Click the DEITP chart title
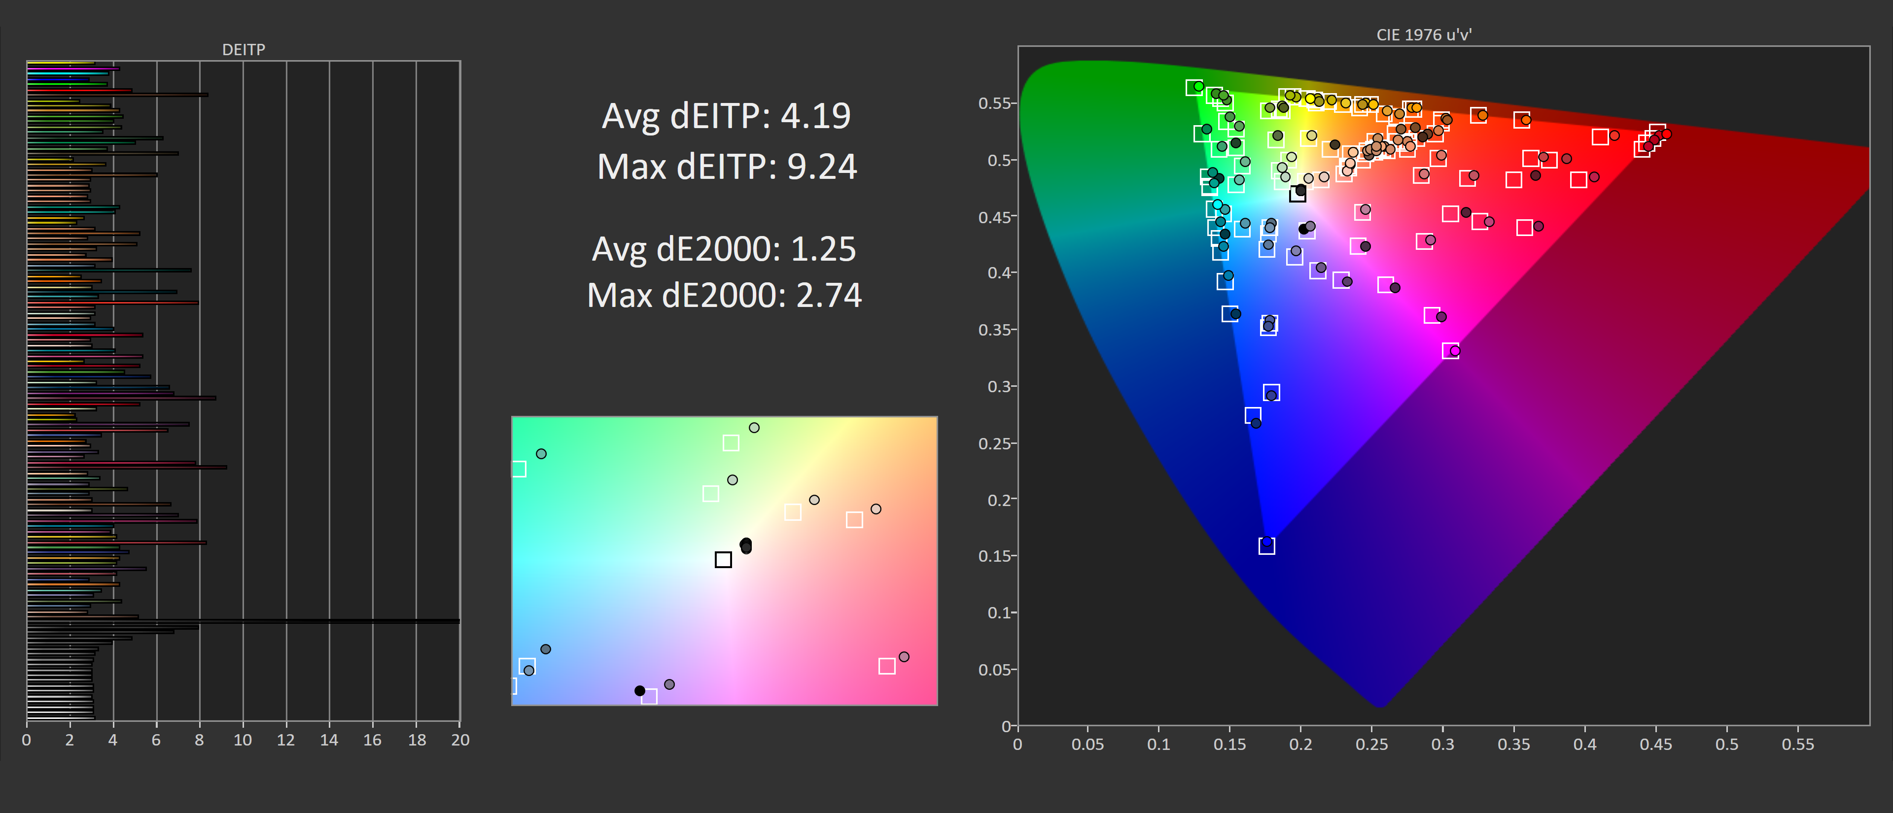This screenshot has width=1893, height=813. pyautogui.click(x=243, y=49)
